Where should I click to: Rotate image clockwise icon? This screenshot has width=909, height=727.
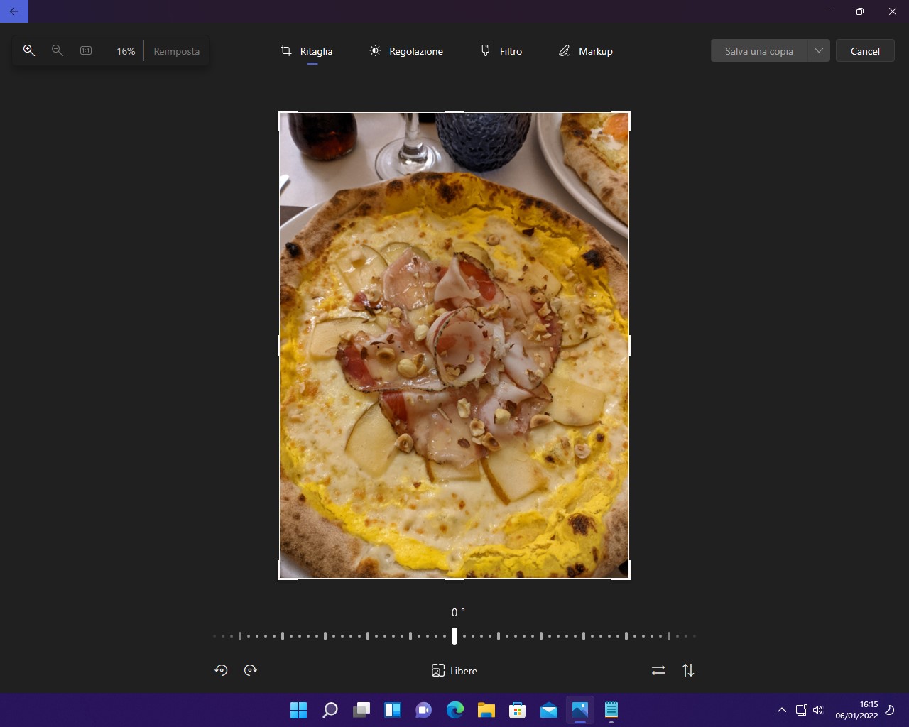coord(250,669)
